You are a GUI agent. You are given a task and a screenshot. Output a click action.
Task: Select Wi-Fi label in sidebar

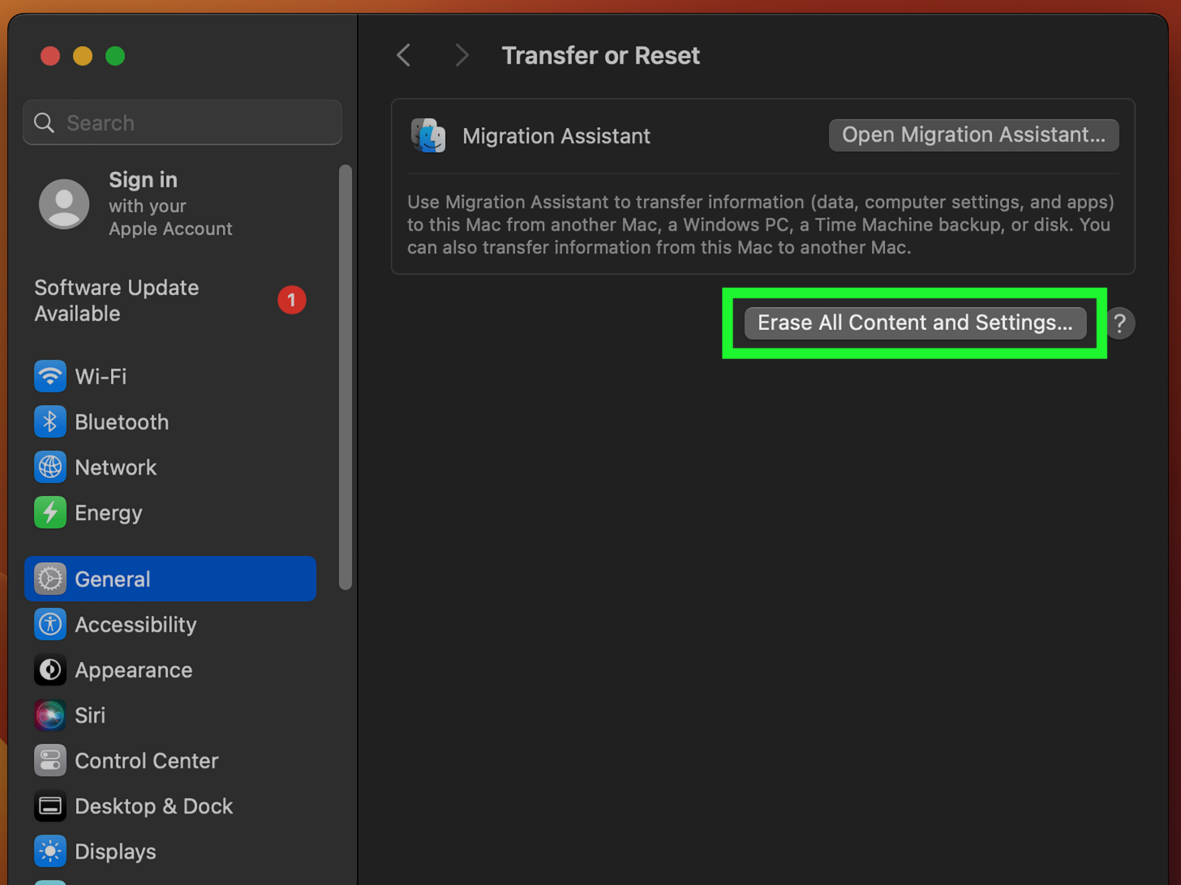(x=101, y=376)
